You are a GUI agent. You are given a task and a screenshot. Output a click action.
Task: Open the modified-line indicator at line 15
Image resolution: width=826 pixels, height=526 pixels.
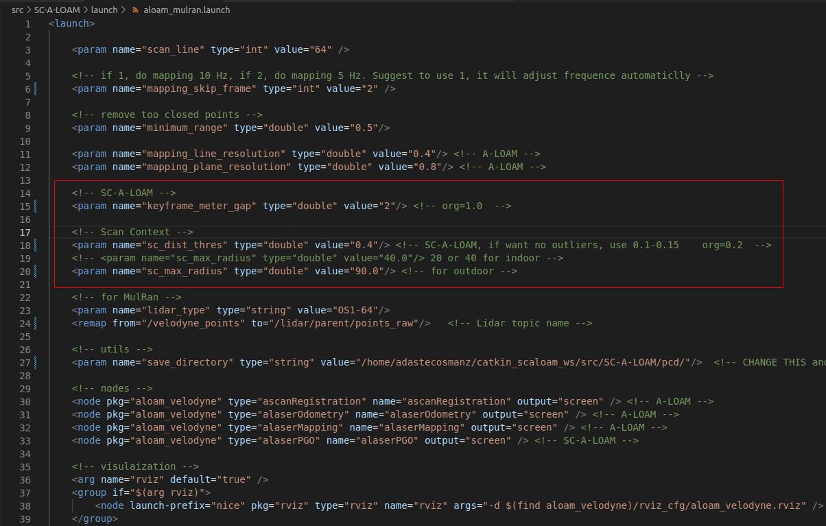pos(35,206)
